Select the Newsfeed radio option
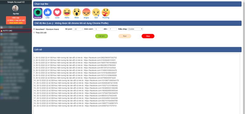Screen dimensions: 245x114 [34, 29]
